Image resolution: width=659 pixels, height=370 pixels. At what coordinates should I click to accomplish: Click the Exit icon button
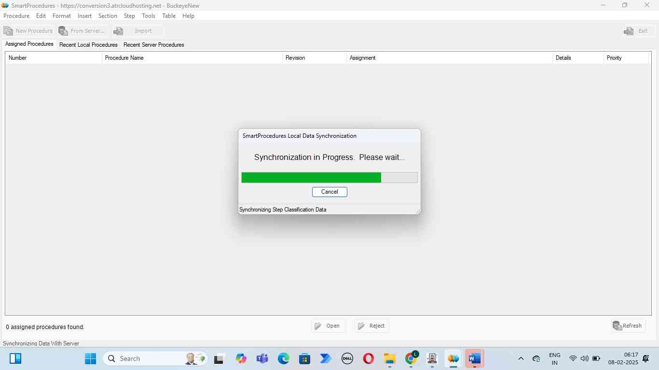point(629,31)
